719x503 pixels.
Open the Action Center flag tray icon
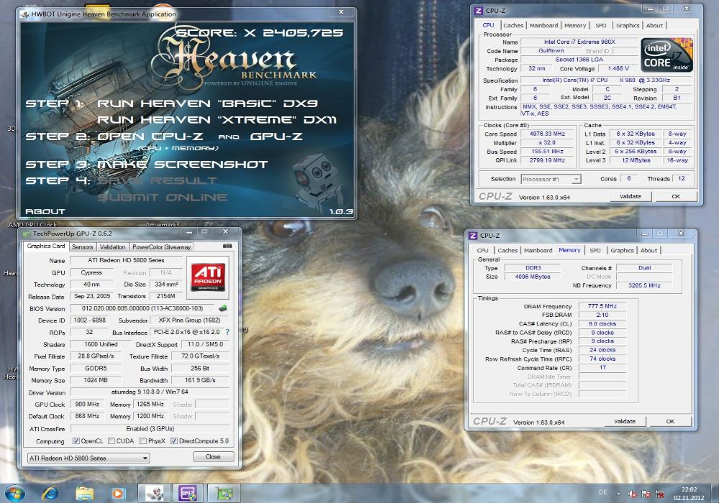(x=646, y=494)
